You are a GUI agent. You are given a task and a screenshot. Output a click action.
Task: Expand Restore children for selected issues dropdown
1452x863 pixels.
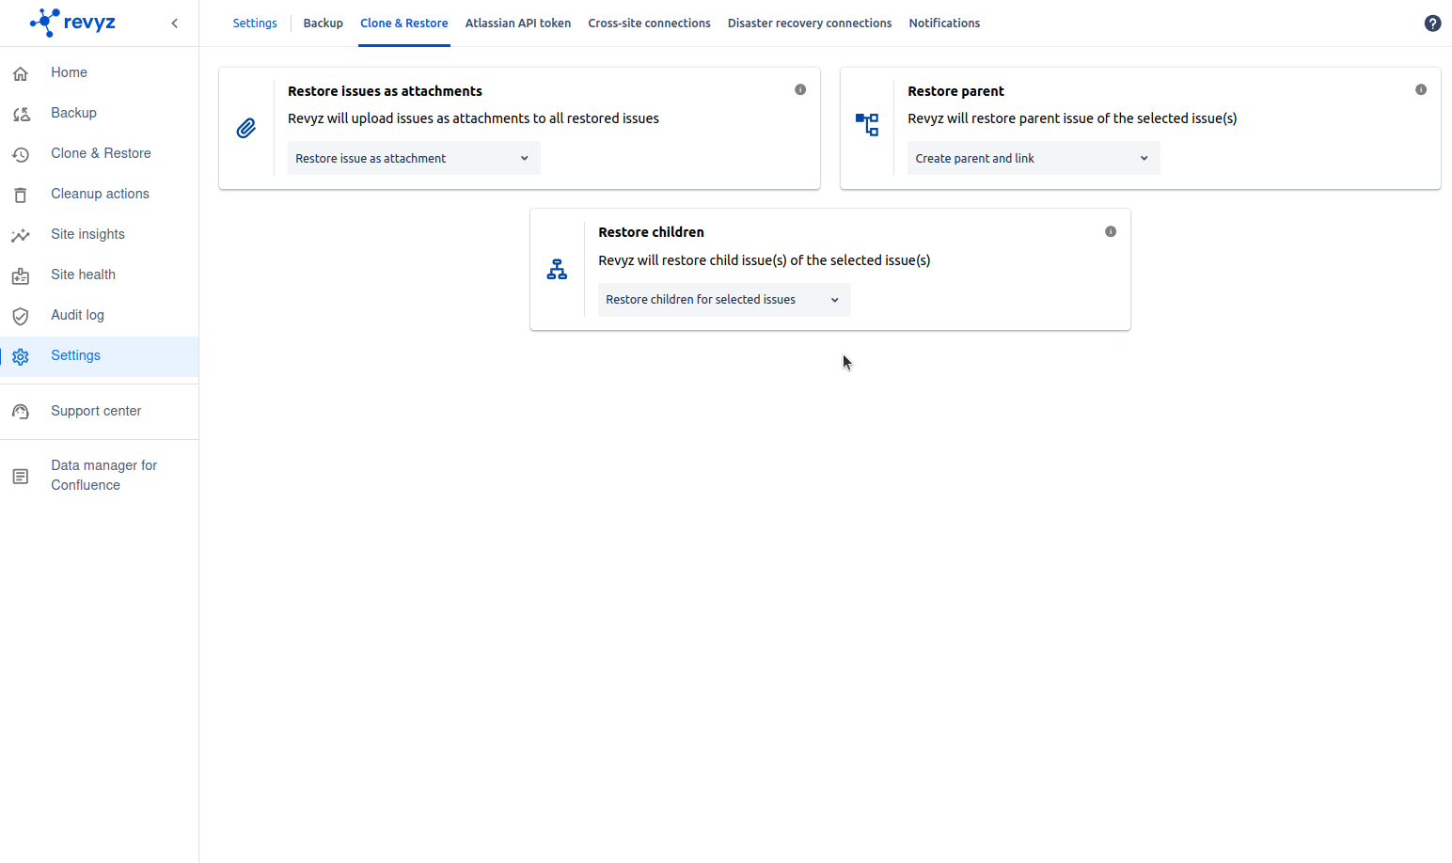[724, 300]
